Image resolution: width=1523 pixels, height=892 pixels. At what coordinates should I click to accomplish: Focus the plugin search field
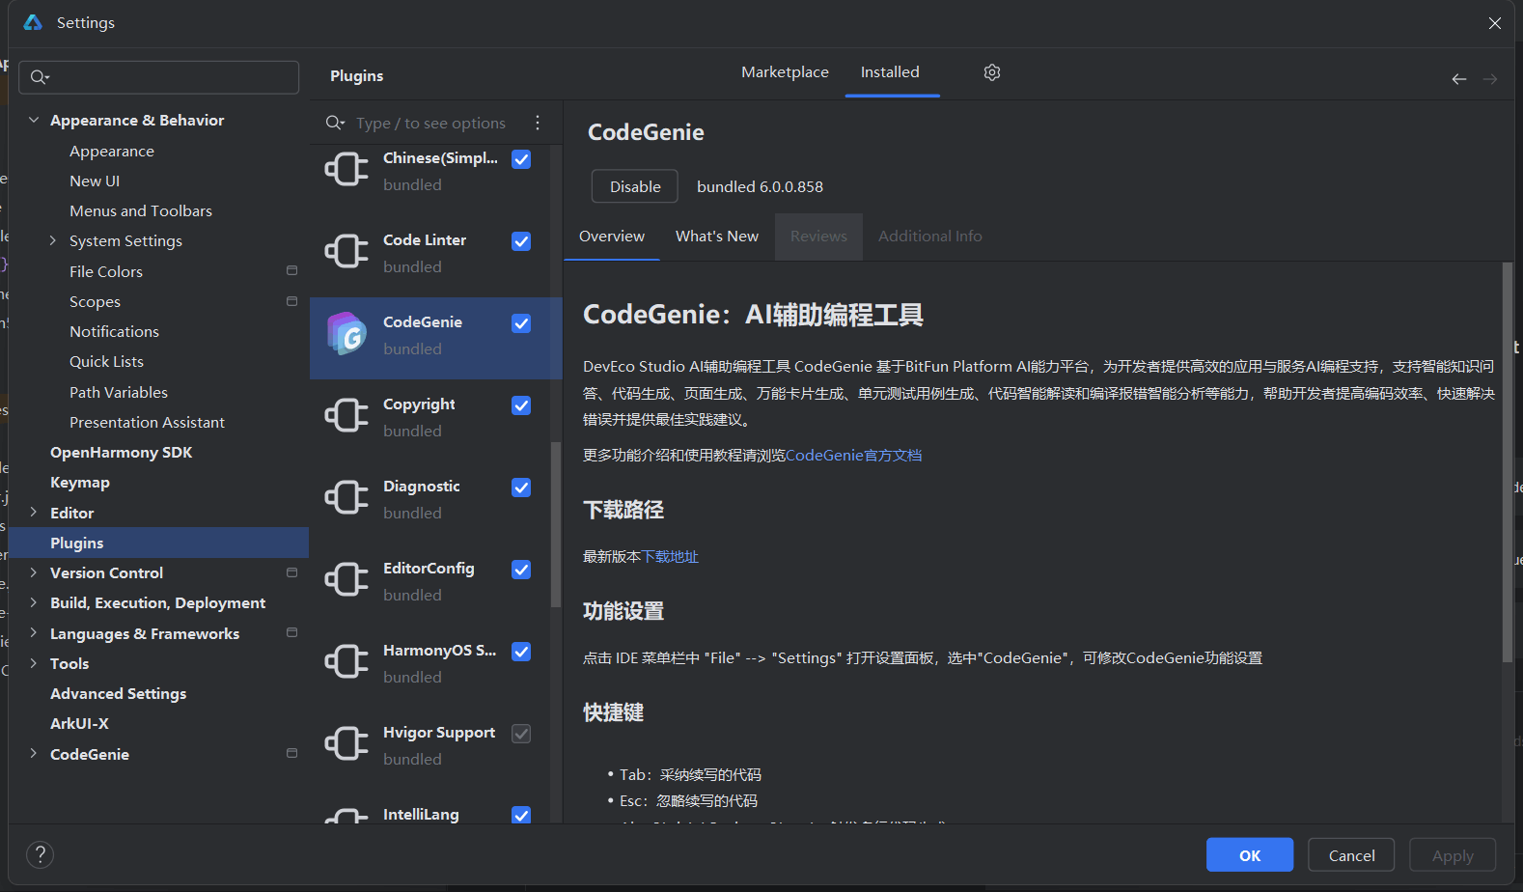pyautogui.click(x=430, y=123)
